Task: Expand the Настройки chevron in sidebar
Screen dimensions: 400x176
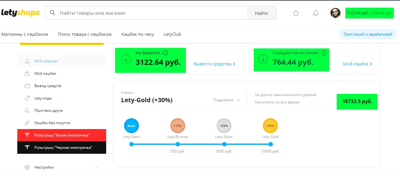Action: 96,167
